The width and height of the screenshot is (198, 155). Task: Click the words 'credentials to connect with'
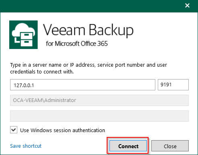click(x=42, y=72)
